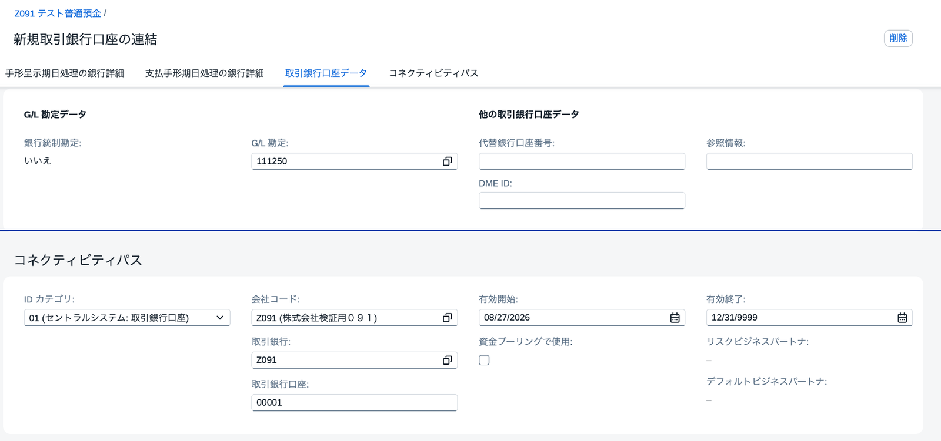Open calendar picker for 有効終了 date
Image resolution: width=941 pixels, height=441 pixels.
902,318
